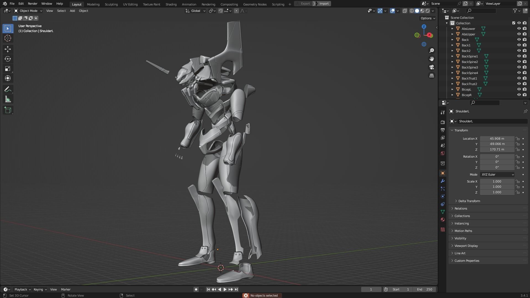530x298 pixels.
Task: Open the Options dropdown in viewport
Action: pos(428,18)
